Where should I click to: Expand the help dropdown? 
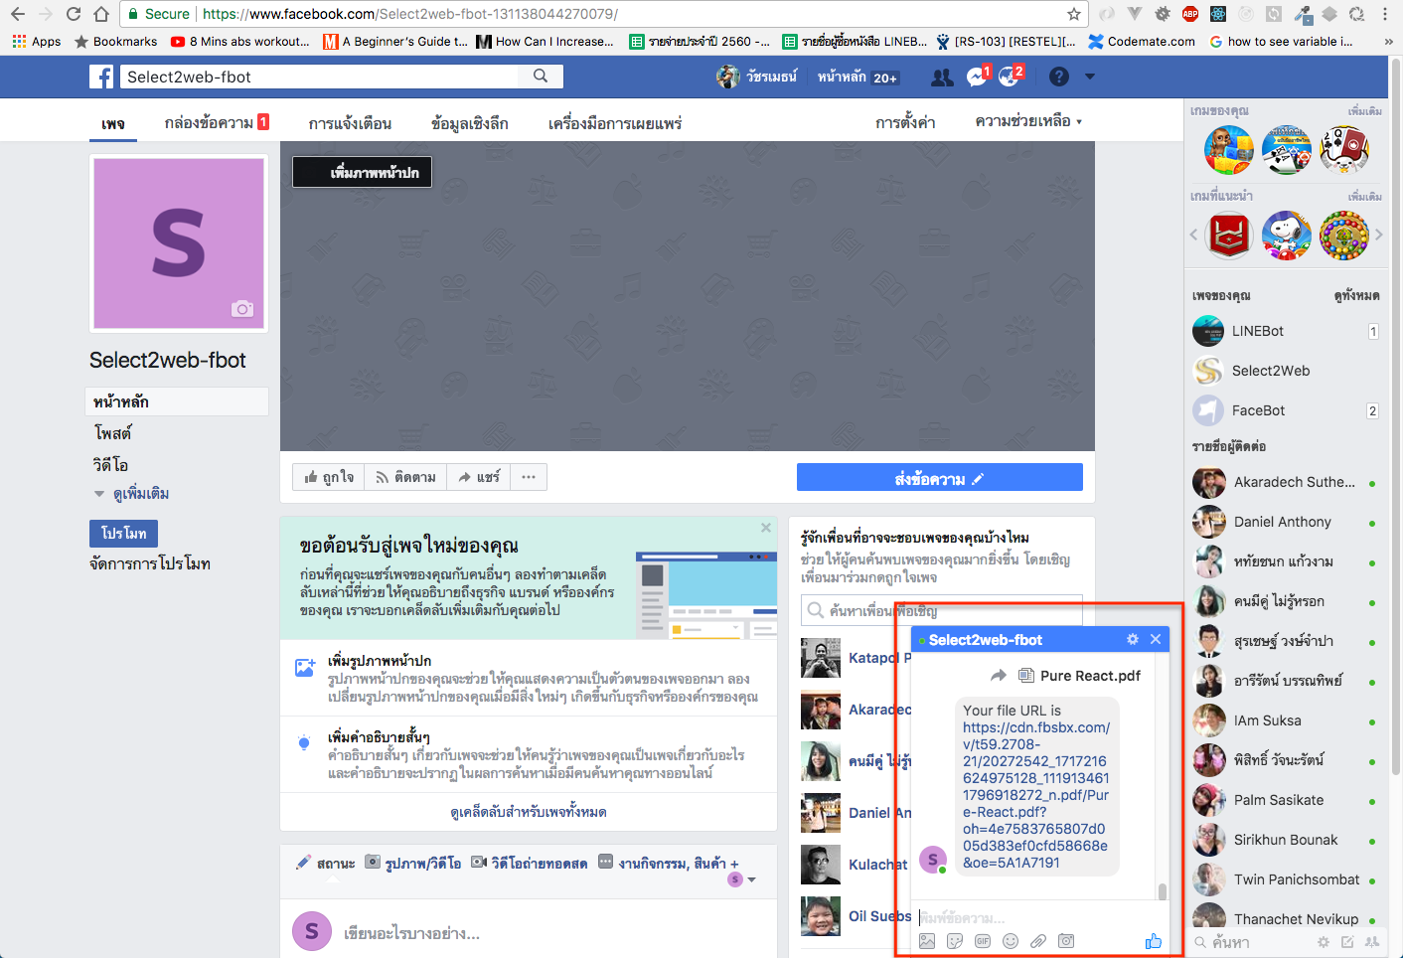(x=1028, y=121)
